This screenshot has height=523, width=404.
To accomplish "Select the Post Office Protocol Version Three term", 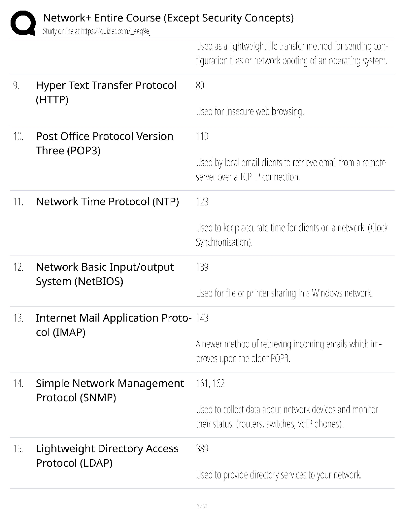I will pyautogui.click(x=105, y=143).
